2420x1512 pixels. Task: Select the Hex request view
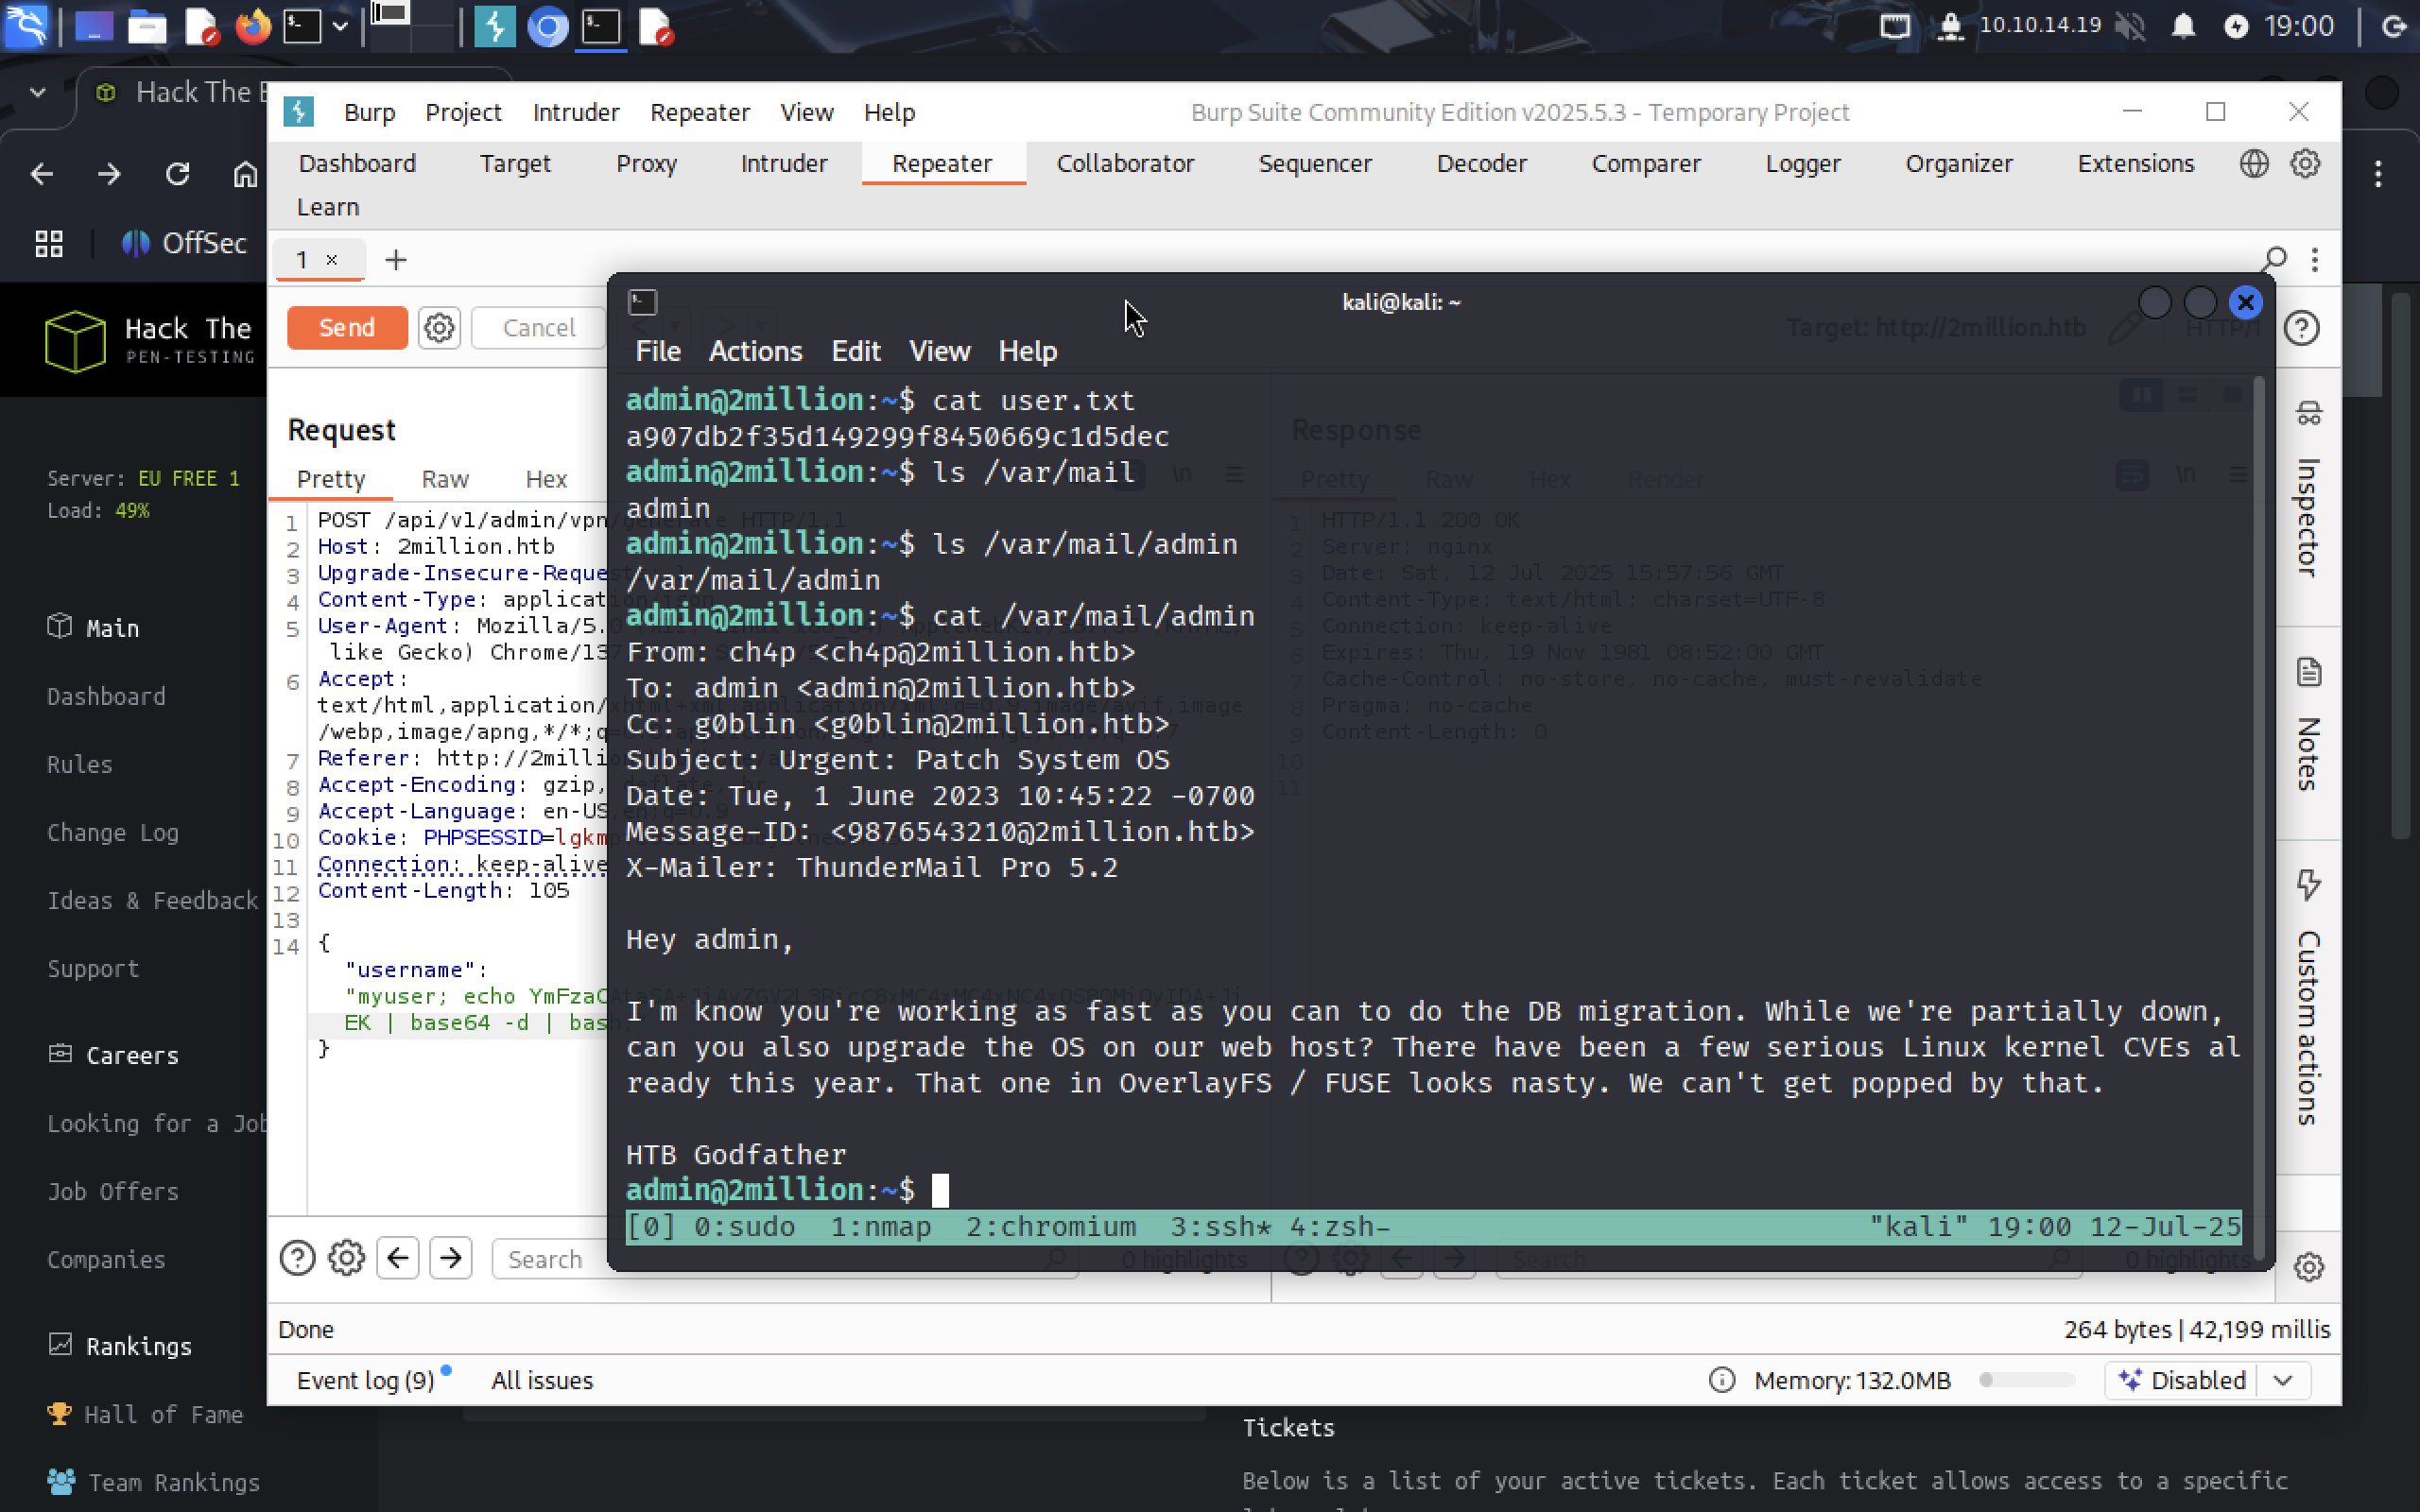[x=546, y=479]
